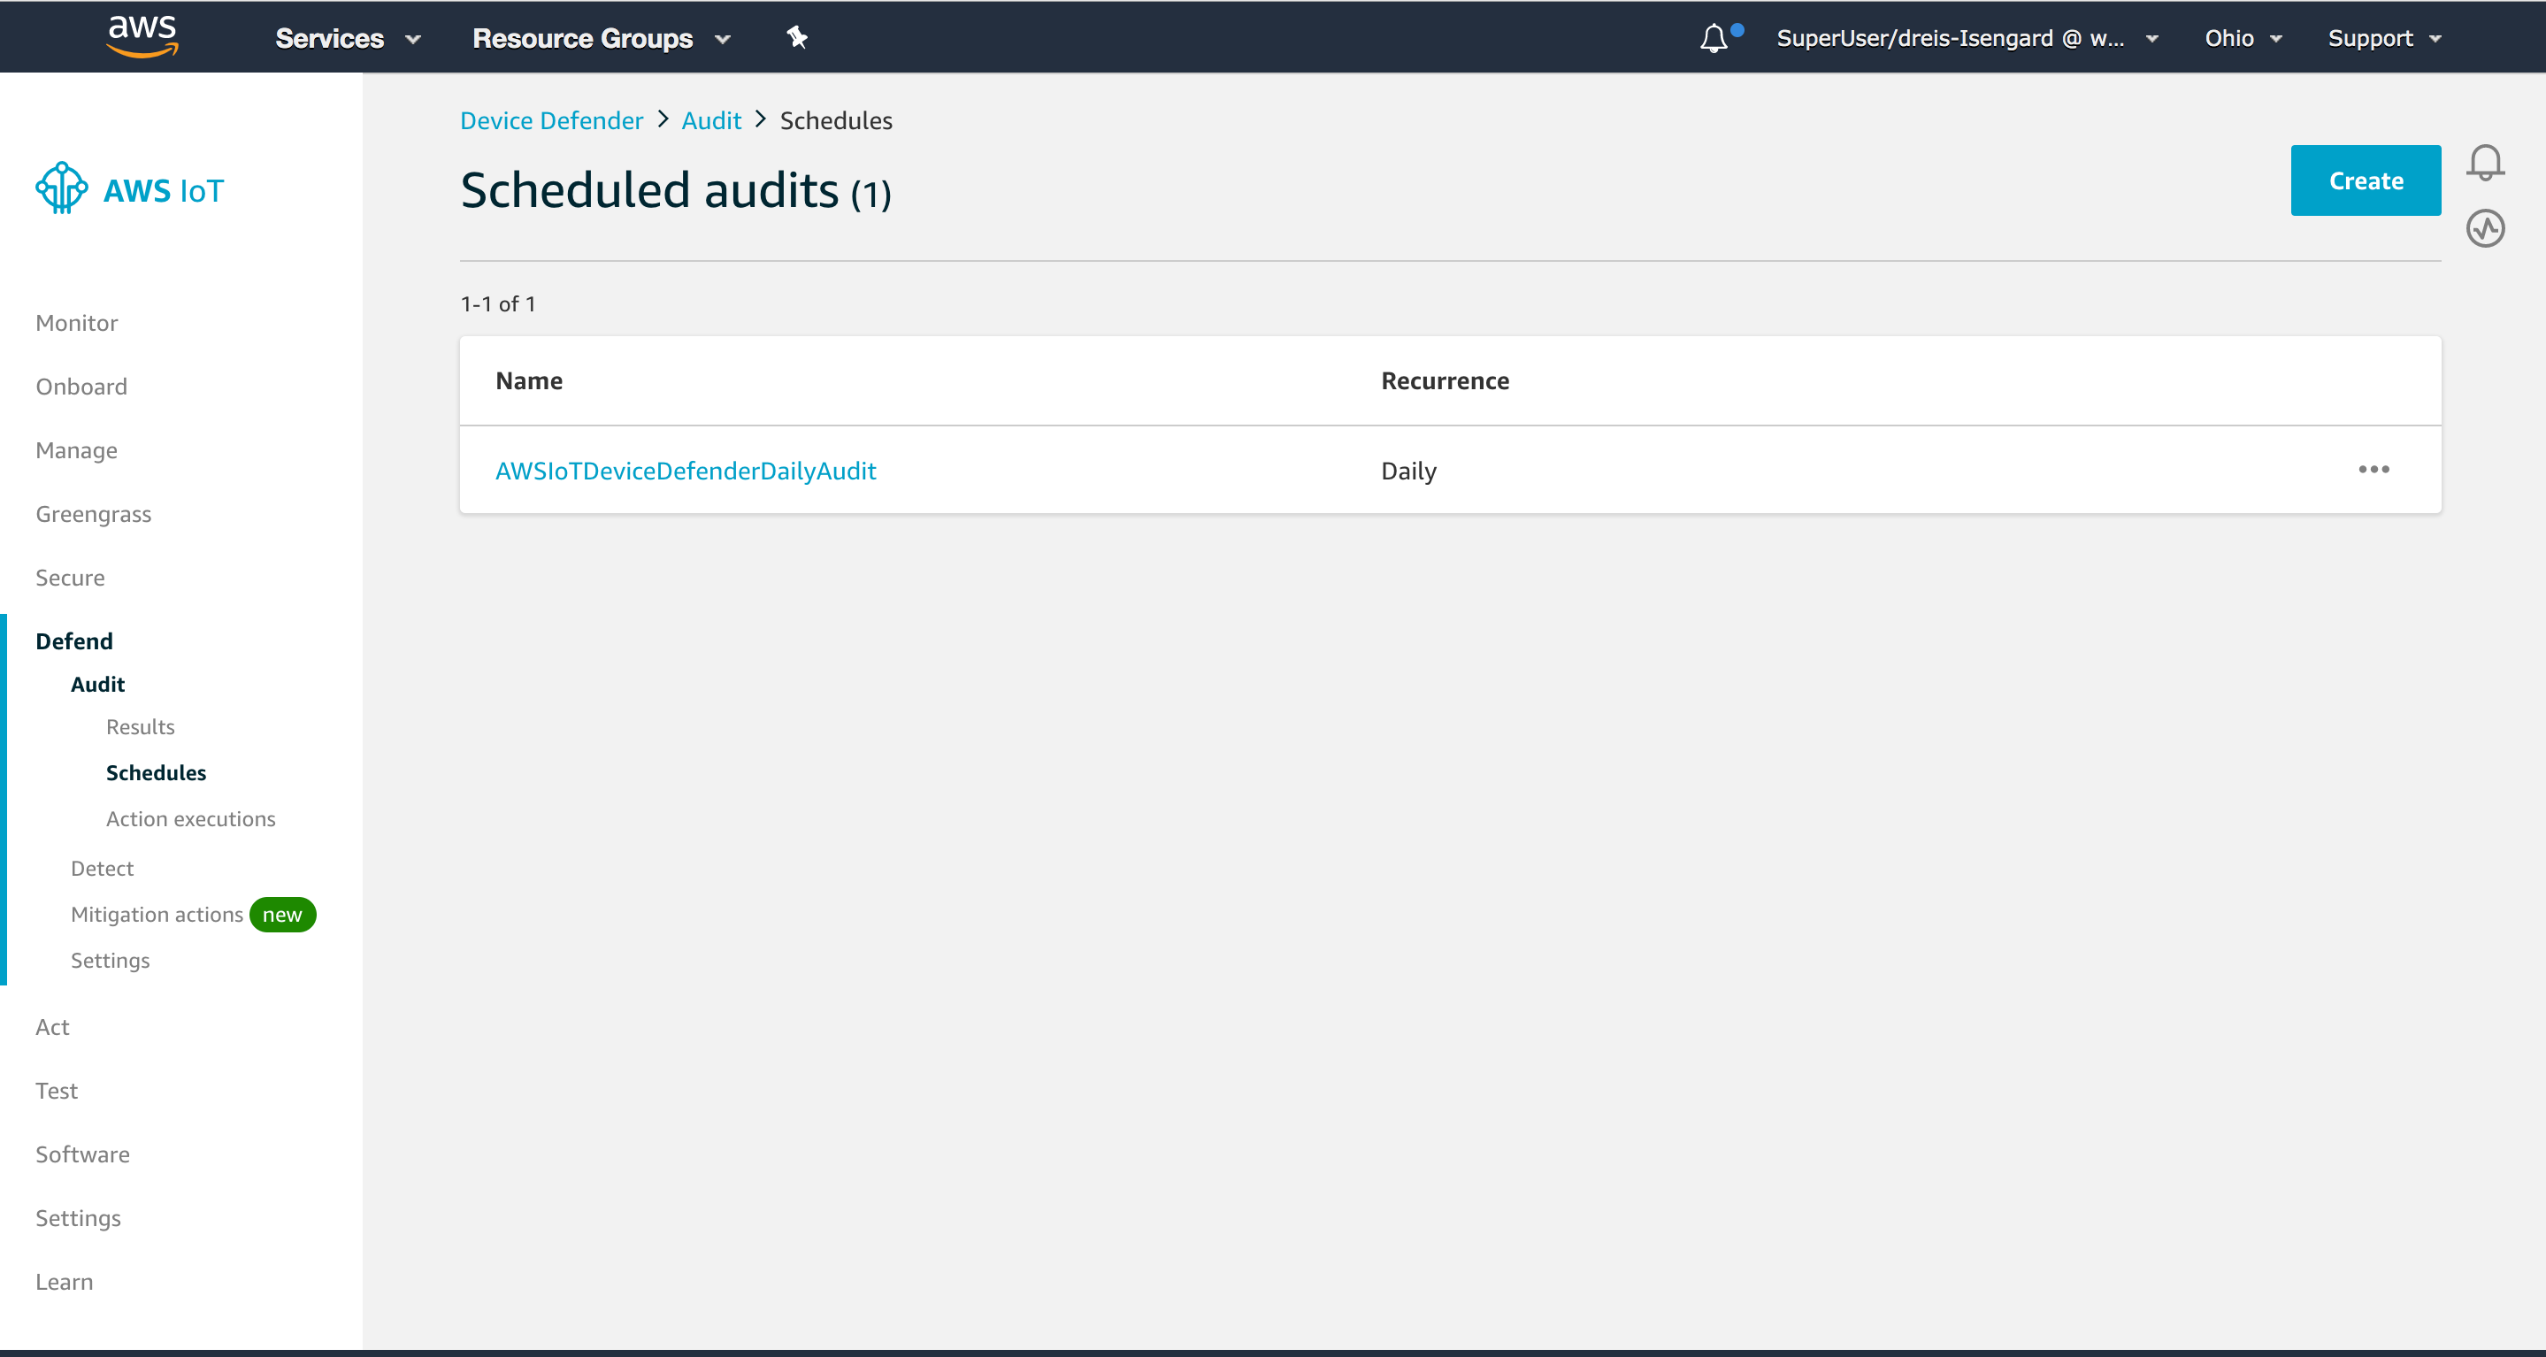Open the notifications bell in top bar
This screenshot has width=2546, height=1357.
[x=1714, y=39]
